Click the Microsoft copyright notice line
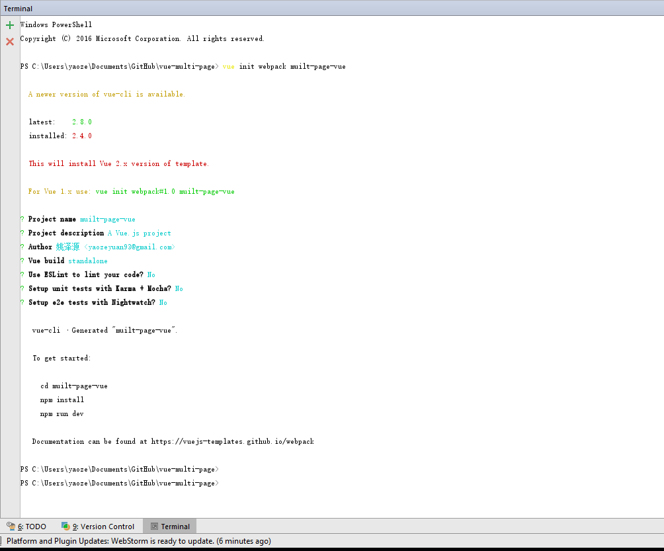The image size is (664, 551). [x=142, y=38]
